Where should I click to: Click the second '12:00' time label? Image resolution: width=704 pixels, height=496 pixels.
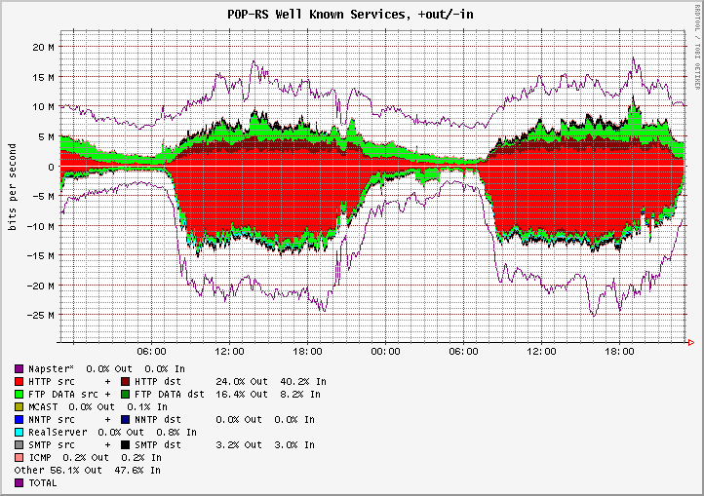pyautogui.click(x=541, y=351)
